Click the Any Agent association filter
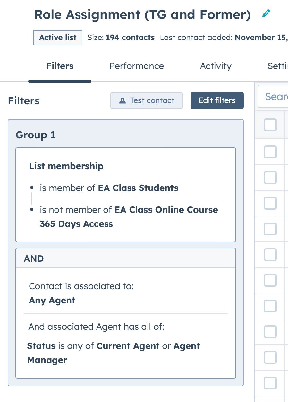Viewport: 288px width, 402px height. [52, 301]
